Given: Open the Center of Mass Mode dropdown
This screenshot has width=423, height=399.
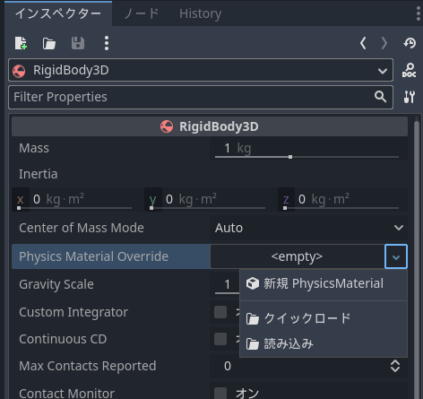Looking at the screenshot, I should [x=308, y=228].
